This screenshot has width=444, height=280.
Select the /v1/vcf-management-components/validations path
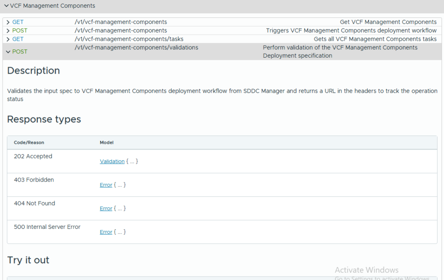136,48
